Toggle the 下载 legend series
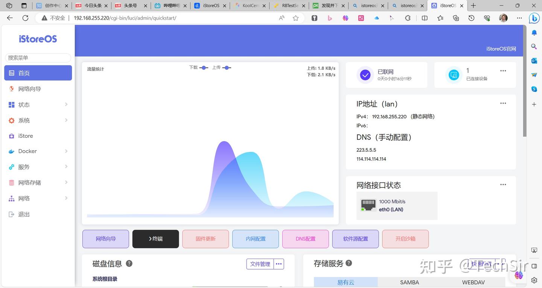 198,68
